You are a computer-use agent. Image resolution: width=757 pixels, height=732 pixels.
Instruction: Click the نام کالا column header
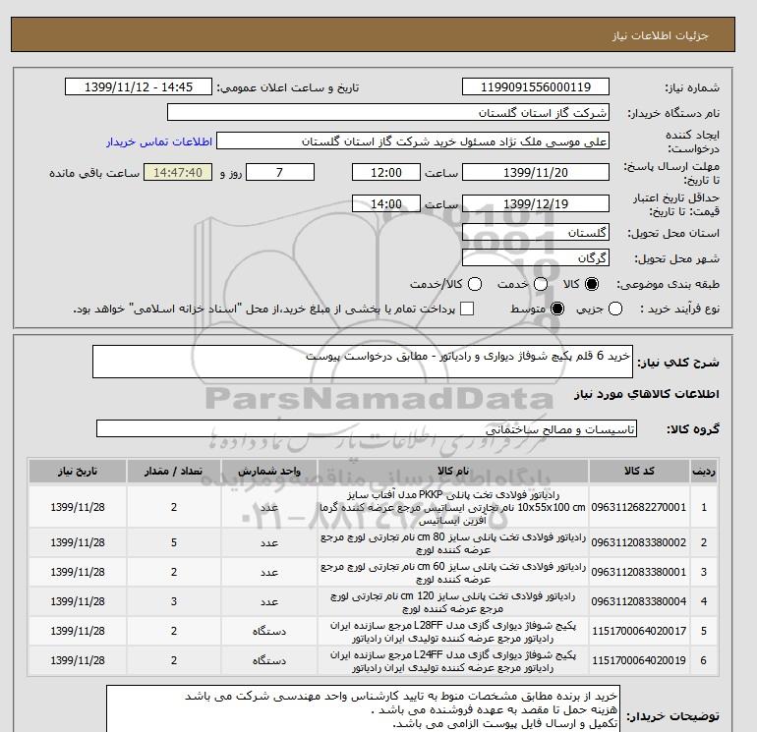pyautogui.click(x=453, y=471)
